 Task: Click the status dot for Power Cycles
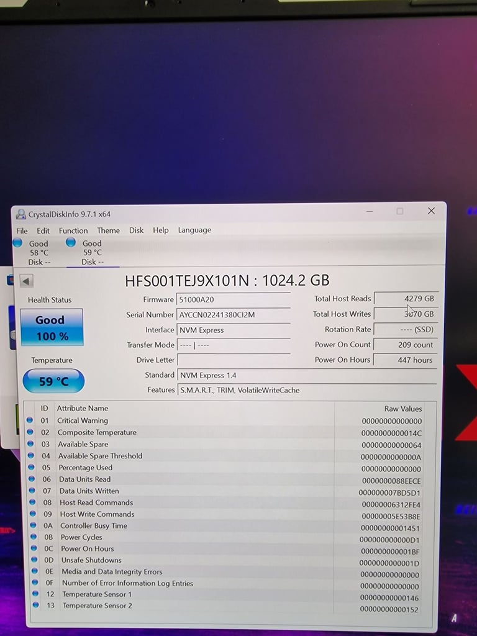click(x=34, y=537)
